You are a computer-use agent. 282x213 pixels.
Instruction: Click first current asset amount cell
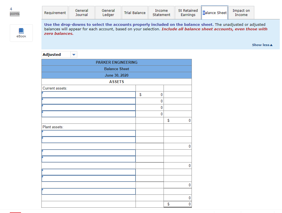tap(150, 95)
